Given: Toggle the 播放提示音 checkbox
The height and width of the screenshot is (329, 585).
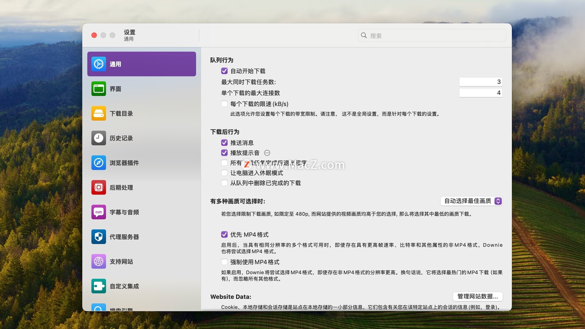Looking at the screenshot, I should pos(224,153).
